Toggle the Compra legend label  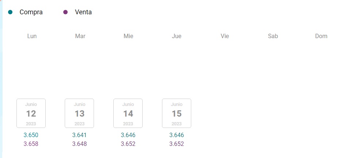click(x=31, y=12)
